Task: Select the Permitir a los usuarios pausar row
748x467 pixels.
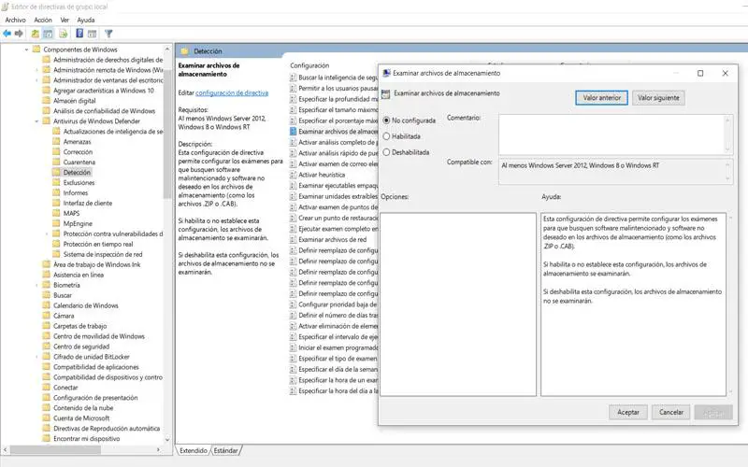Action: [x=334, y=88]
